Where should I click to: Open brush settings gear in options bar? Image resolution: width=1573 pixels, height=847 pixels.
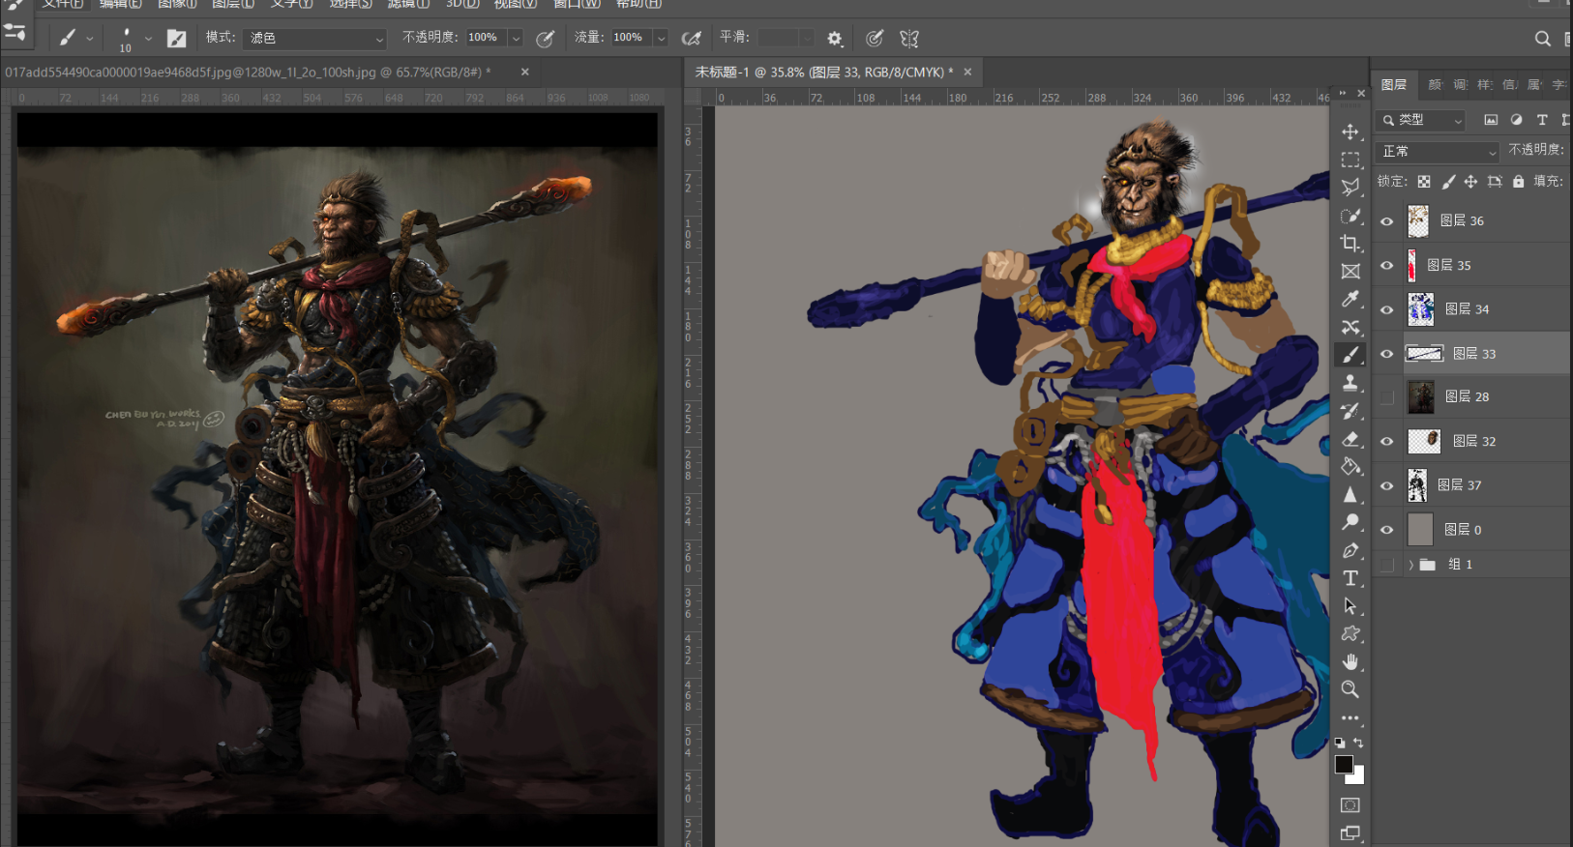point(834,39)
